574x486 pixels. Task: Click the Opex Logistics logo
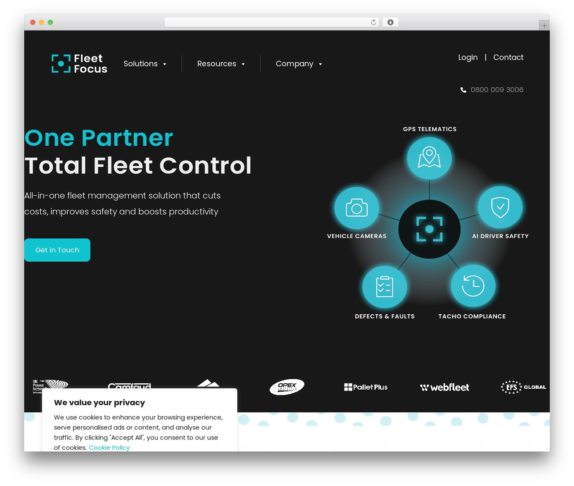click(x=287, y=387)
